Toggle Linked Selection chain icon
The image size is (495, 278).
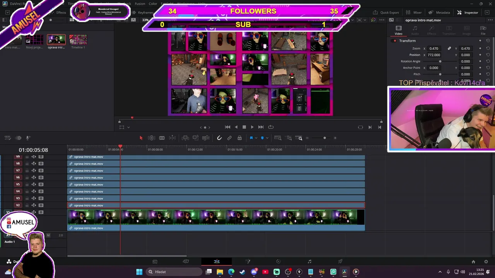tap(229, 138)
